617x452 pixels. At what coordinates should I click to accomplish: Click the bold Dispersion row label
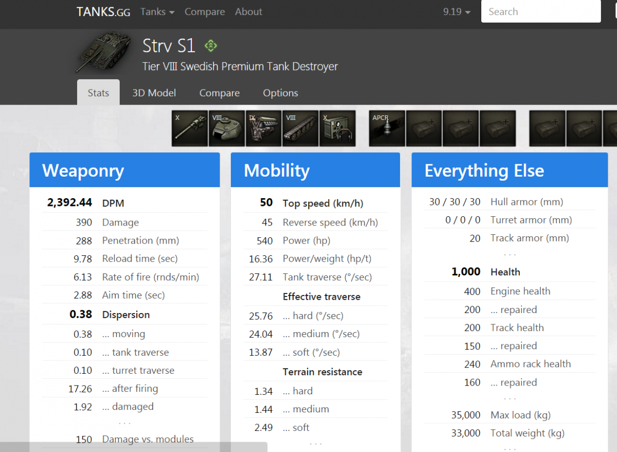coord(126,315)
